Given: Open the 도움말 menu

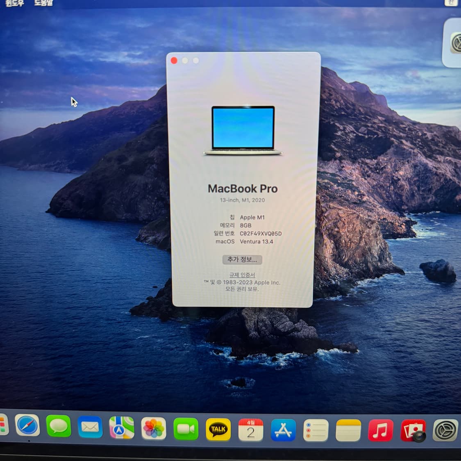Looking at the screenshot, I should tap(43, 3).
